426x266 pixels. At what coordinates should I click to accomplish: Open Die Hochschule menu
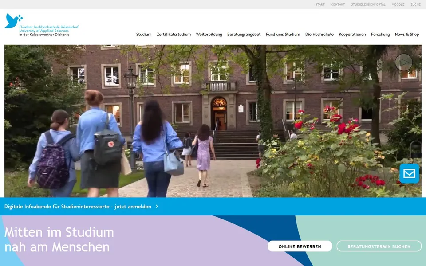point(319,35)
